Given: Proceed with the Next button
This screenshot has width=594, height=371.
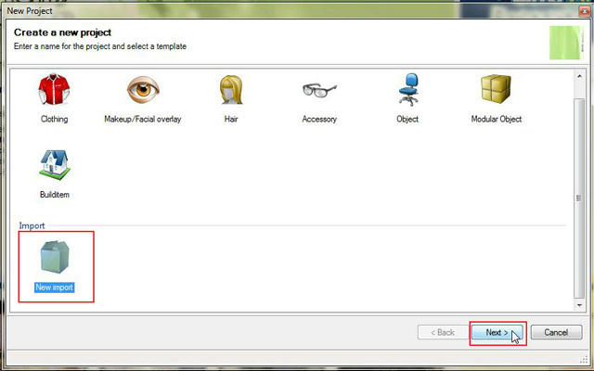Looking at the screenshot, I should coord(497,332).
